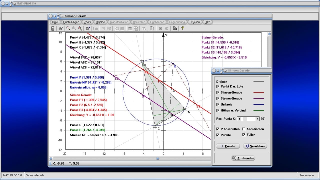320x180 pixels.
Task: Toggle the Umkreis checkbox
Action: coord(218,104)
